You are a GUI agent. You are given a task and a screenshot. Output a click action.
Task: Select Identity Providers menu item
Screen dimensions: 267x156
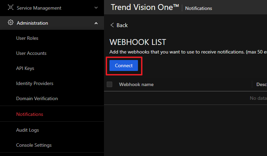coord(35,83)
